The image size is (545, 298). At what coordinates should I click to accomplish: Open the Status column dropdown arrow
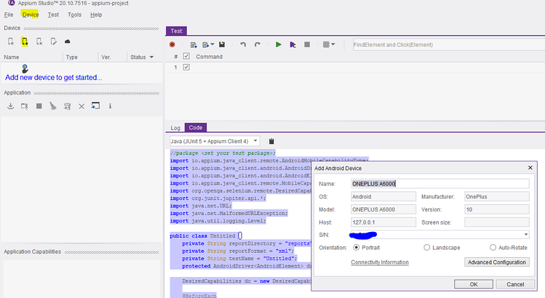coord(151,57)
